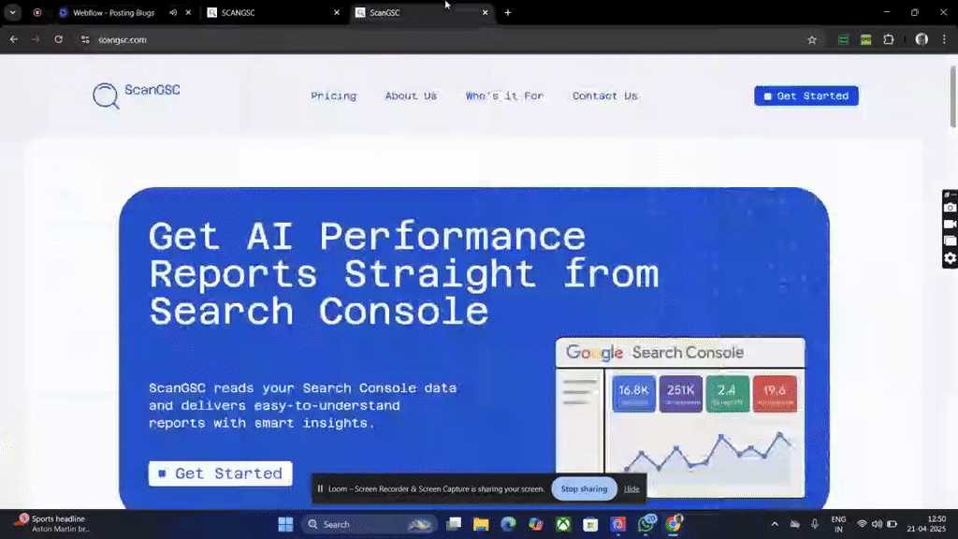This screenshot has width=958, height=539.
Task: Take a screenshot with sidebar camera icon
Action: (951, 208)
